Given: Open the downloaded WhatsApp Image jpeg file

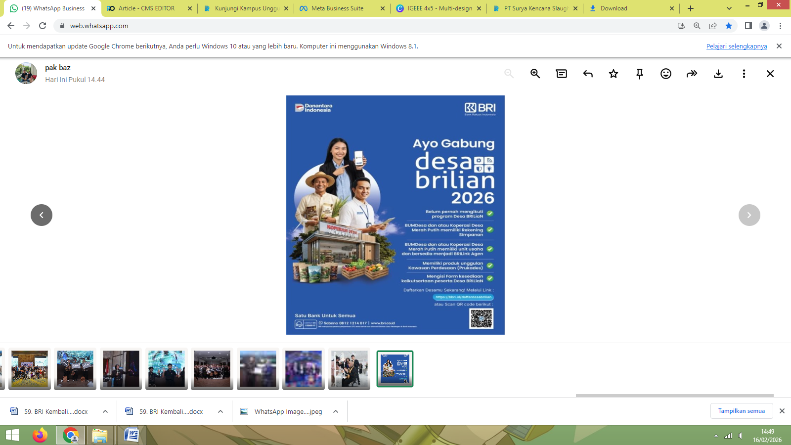Looking at the screenshot, I should [x=281, y=411].
